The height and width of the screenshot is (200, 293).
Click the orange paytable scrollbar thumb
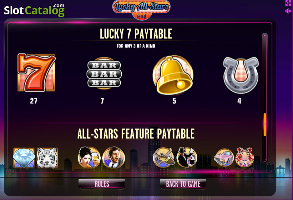[x=265, y=125]
